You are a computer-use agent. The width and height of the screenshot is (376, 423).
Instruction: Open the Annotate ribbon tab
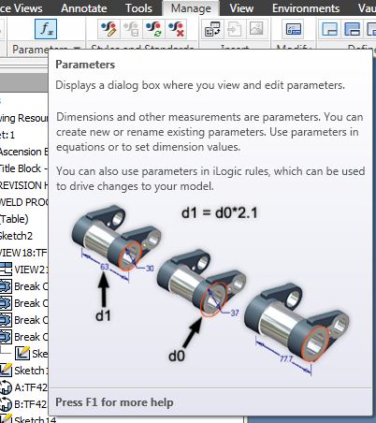pyautogui.click(x=84, y=8)
